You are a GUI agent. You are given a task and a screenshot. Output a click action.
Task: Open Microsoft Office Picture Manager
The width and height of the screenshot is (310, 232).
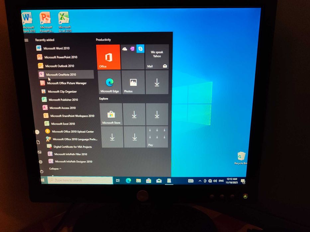67,83
